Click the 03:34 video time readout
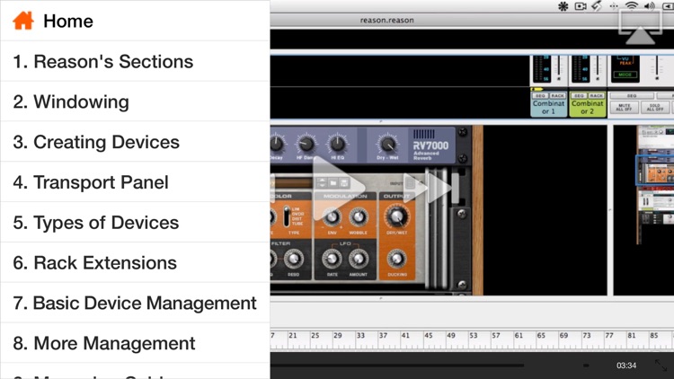The image size is (674, 379). tap(626, 366)
